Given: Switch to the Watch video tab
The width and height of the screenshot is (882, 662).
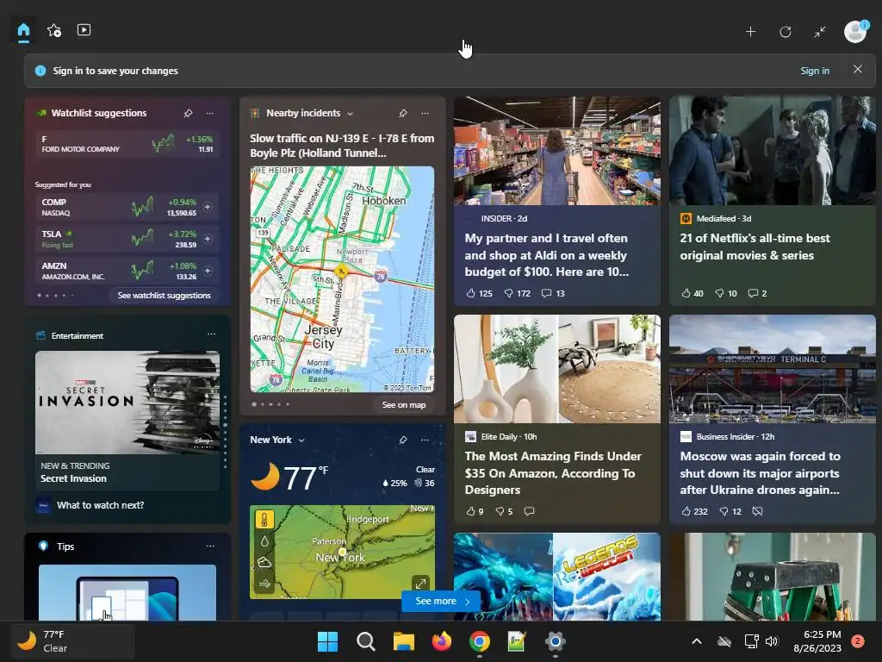Looking at the screenshot, I should [84, 30].
